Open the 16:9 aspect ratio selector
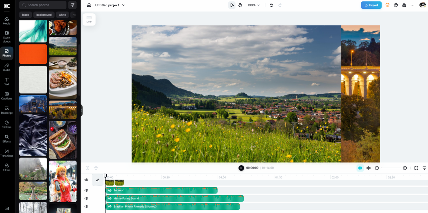 point(89,19)
